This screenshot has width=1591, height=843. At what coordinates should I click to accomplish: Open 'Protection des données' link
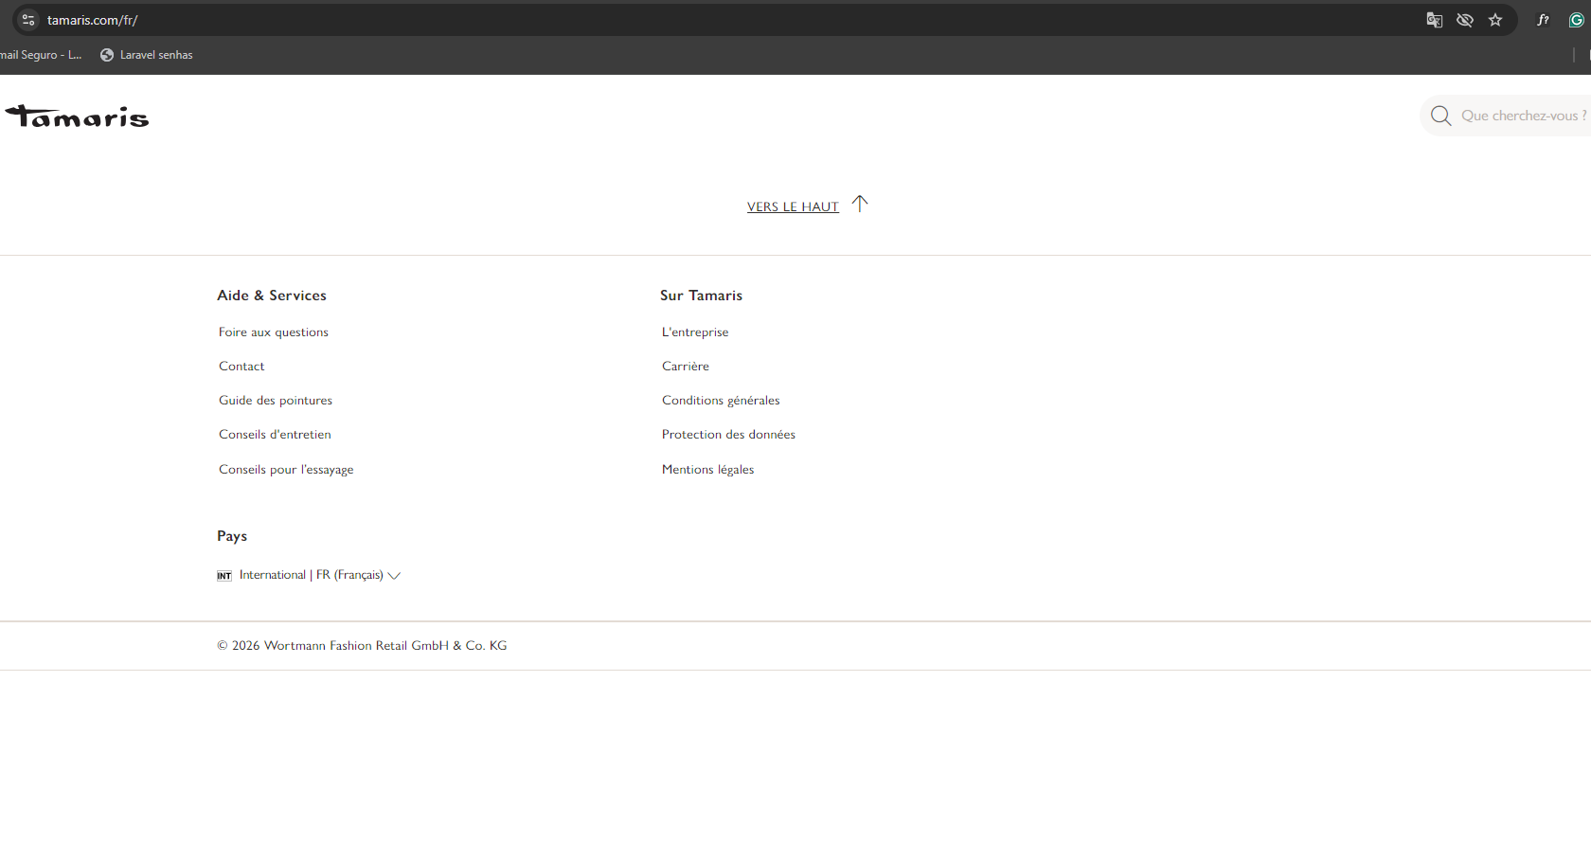click(728, 435)
